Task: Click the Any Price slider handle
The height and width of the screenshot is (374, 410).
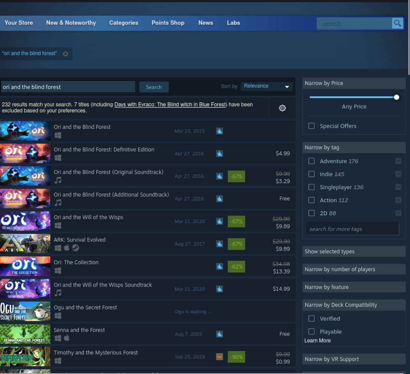Action: [396, 97]
